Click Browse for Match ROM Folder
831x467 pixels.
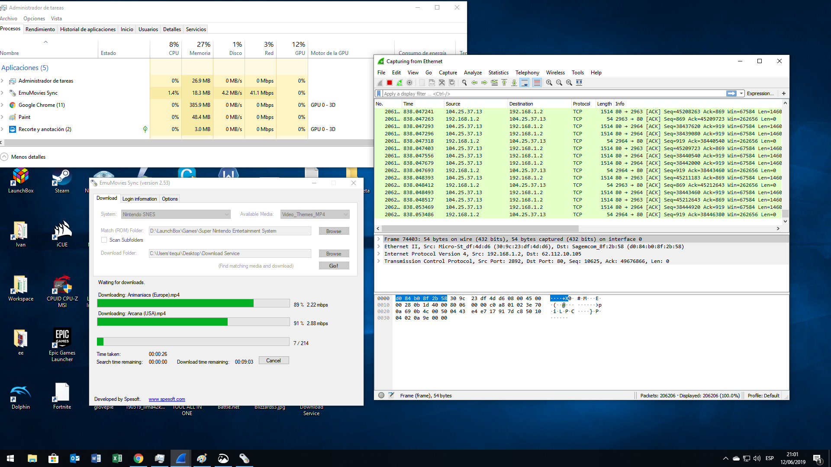(x=334, y=231)
